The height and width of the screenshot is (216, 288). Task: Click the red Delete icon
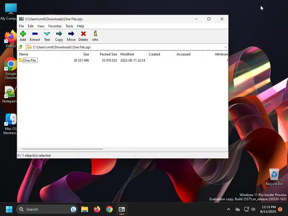pos(83,36)
